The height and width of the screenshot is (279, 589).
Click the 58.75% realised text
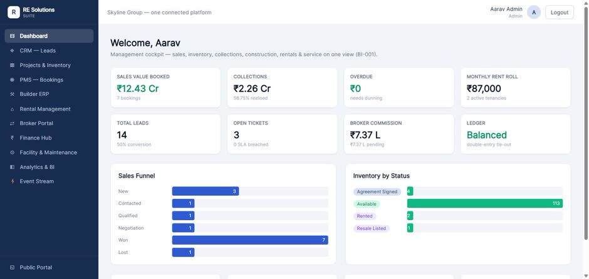(x=251, y=98)
